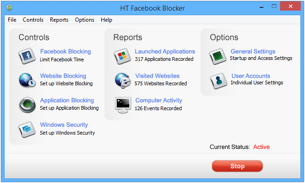Click the Windows Security icon
Image resolution: width=305 pixels, height=183 pixels.
click(27, 130)
